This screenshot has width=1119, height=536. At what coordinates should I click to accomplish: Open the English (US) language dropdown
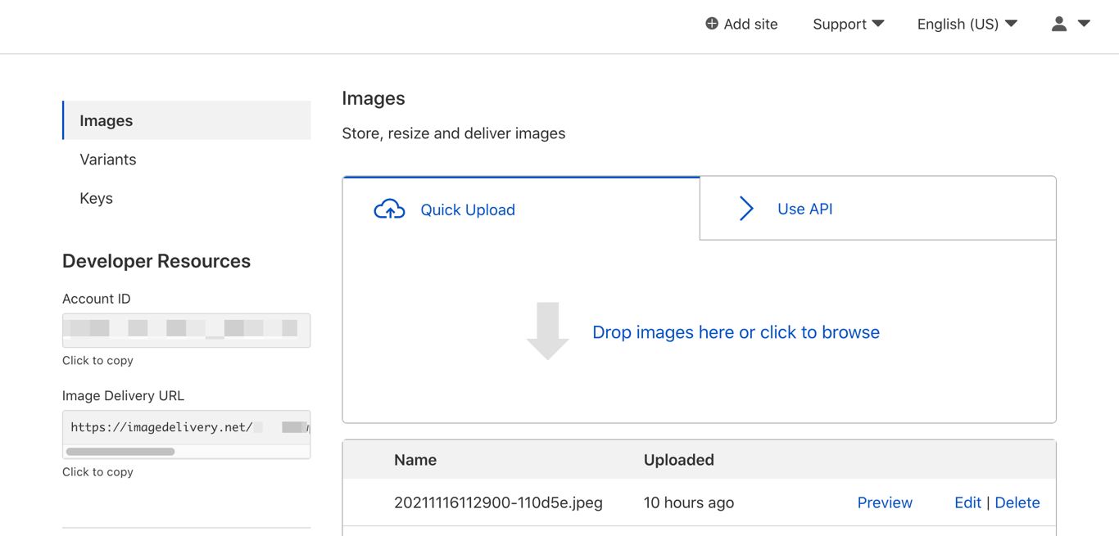pyautogui.click(x=967, y=24)
